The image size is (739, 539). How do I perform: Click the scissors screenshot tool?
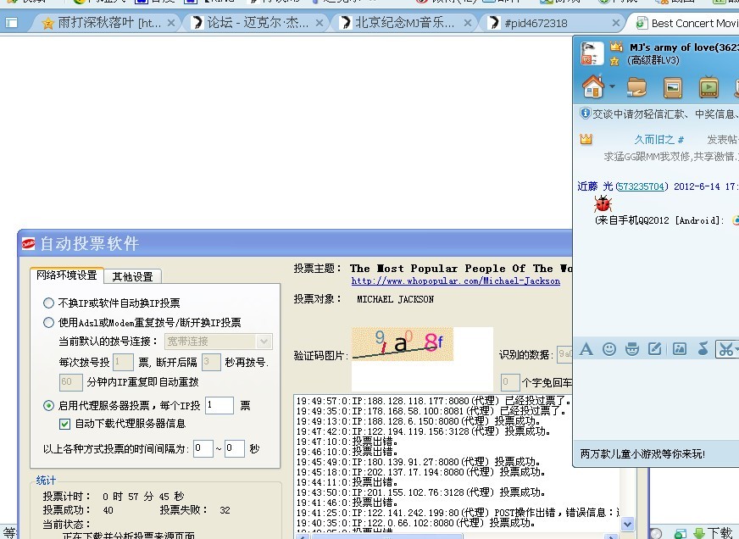click(x=725, y=348)
